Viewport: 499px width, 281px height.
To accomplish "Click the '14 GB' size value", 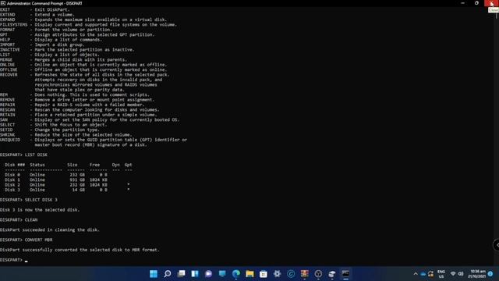I will (78, 190).
